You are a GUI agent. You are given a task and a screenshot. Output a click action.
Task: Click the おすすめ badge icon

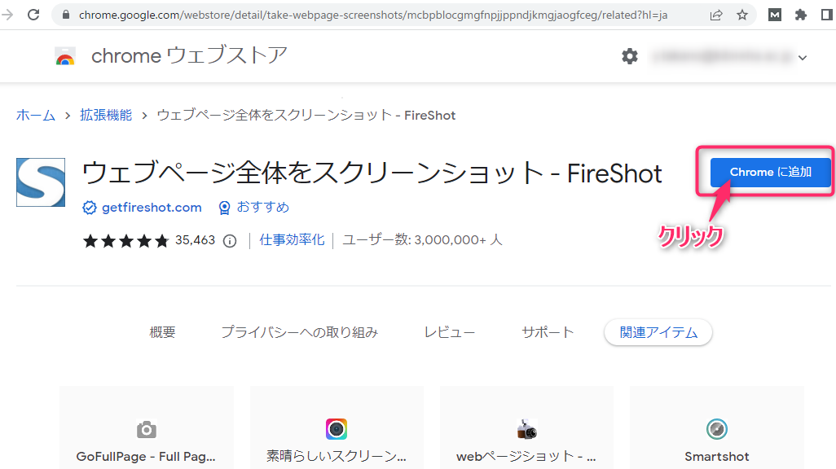coord(224,208)
